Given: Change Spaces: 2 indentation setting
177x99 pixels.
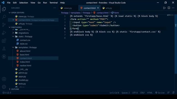Looking at the screenshot, I should pyautogui.click(x=126, y=93).
